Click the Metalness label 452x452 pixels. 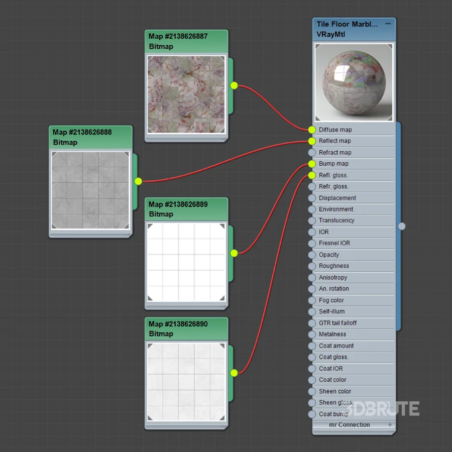click(332, 334)
